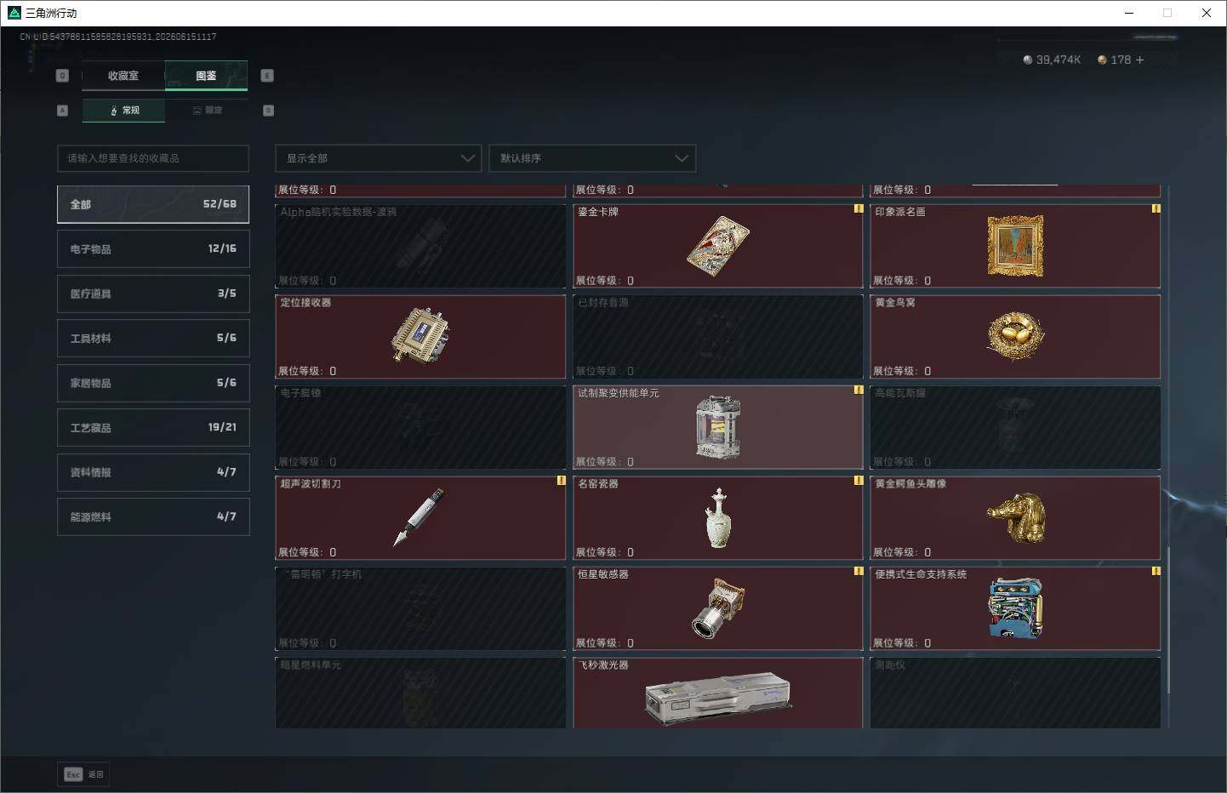This screenshot has height=793, width=1227.
Task: Click the 178 gold currency icon
Action: click(x=1102, y=60)
